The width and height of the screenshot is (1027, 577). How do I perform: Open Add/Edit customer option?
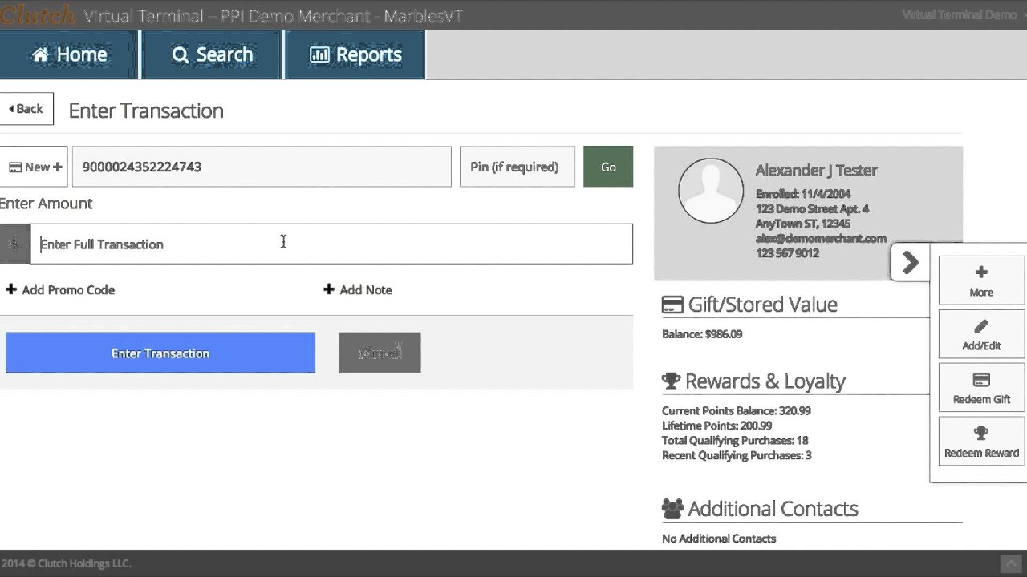(981, 333)
